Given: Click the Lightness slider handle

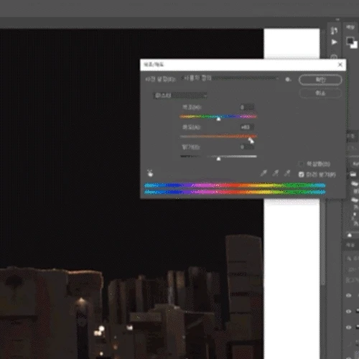Looking at the screenshot, I should (218, 159).
